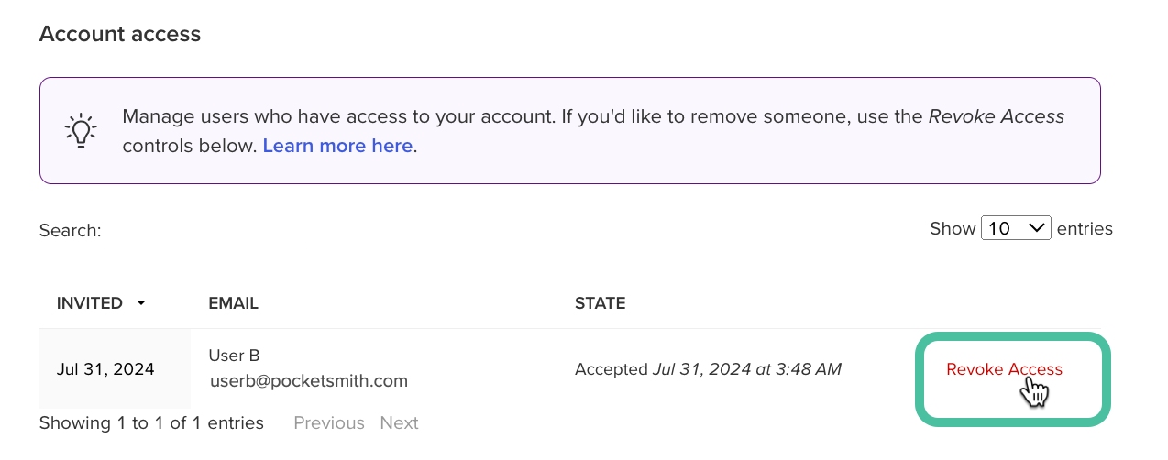This screenshot has height=460, width=1168.
Task: Click the Account access heading
Action: pos(120,34)
